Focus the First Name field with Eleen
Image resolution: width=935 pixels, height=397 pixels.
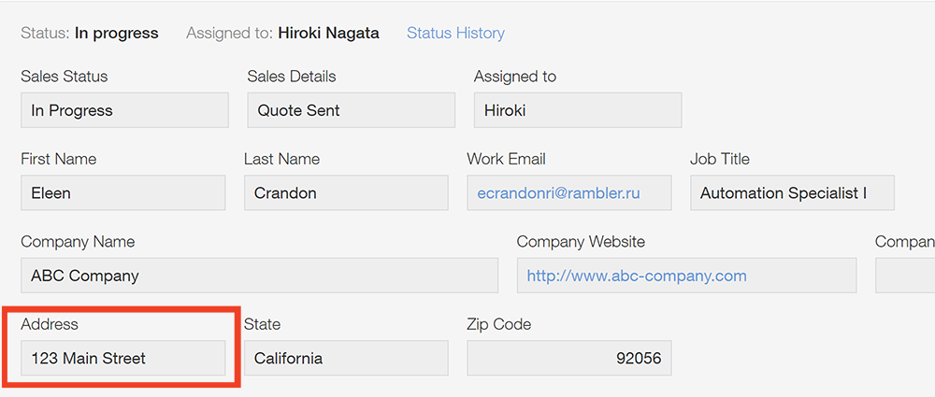click(x=122, y=193)
